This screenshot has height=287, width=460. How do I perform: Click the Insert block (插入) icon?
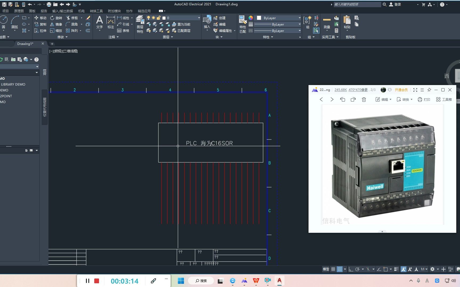click(x=207, y=22)
